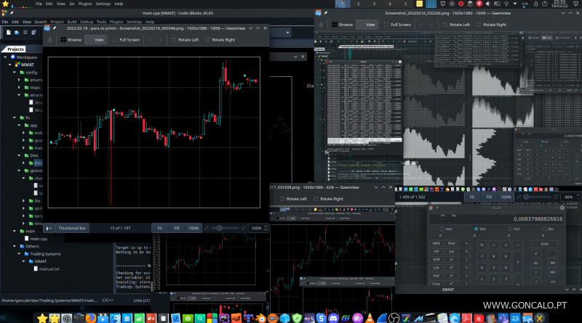Open main.cpp in the project tree
The width and height of the screenshot is (582, 323).
click(39, 238)
